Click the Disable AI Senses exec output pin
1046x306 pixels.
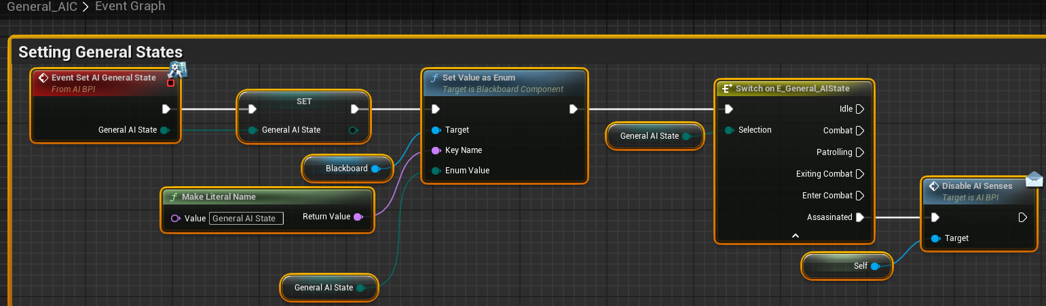tap(1023, 217)
